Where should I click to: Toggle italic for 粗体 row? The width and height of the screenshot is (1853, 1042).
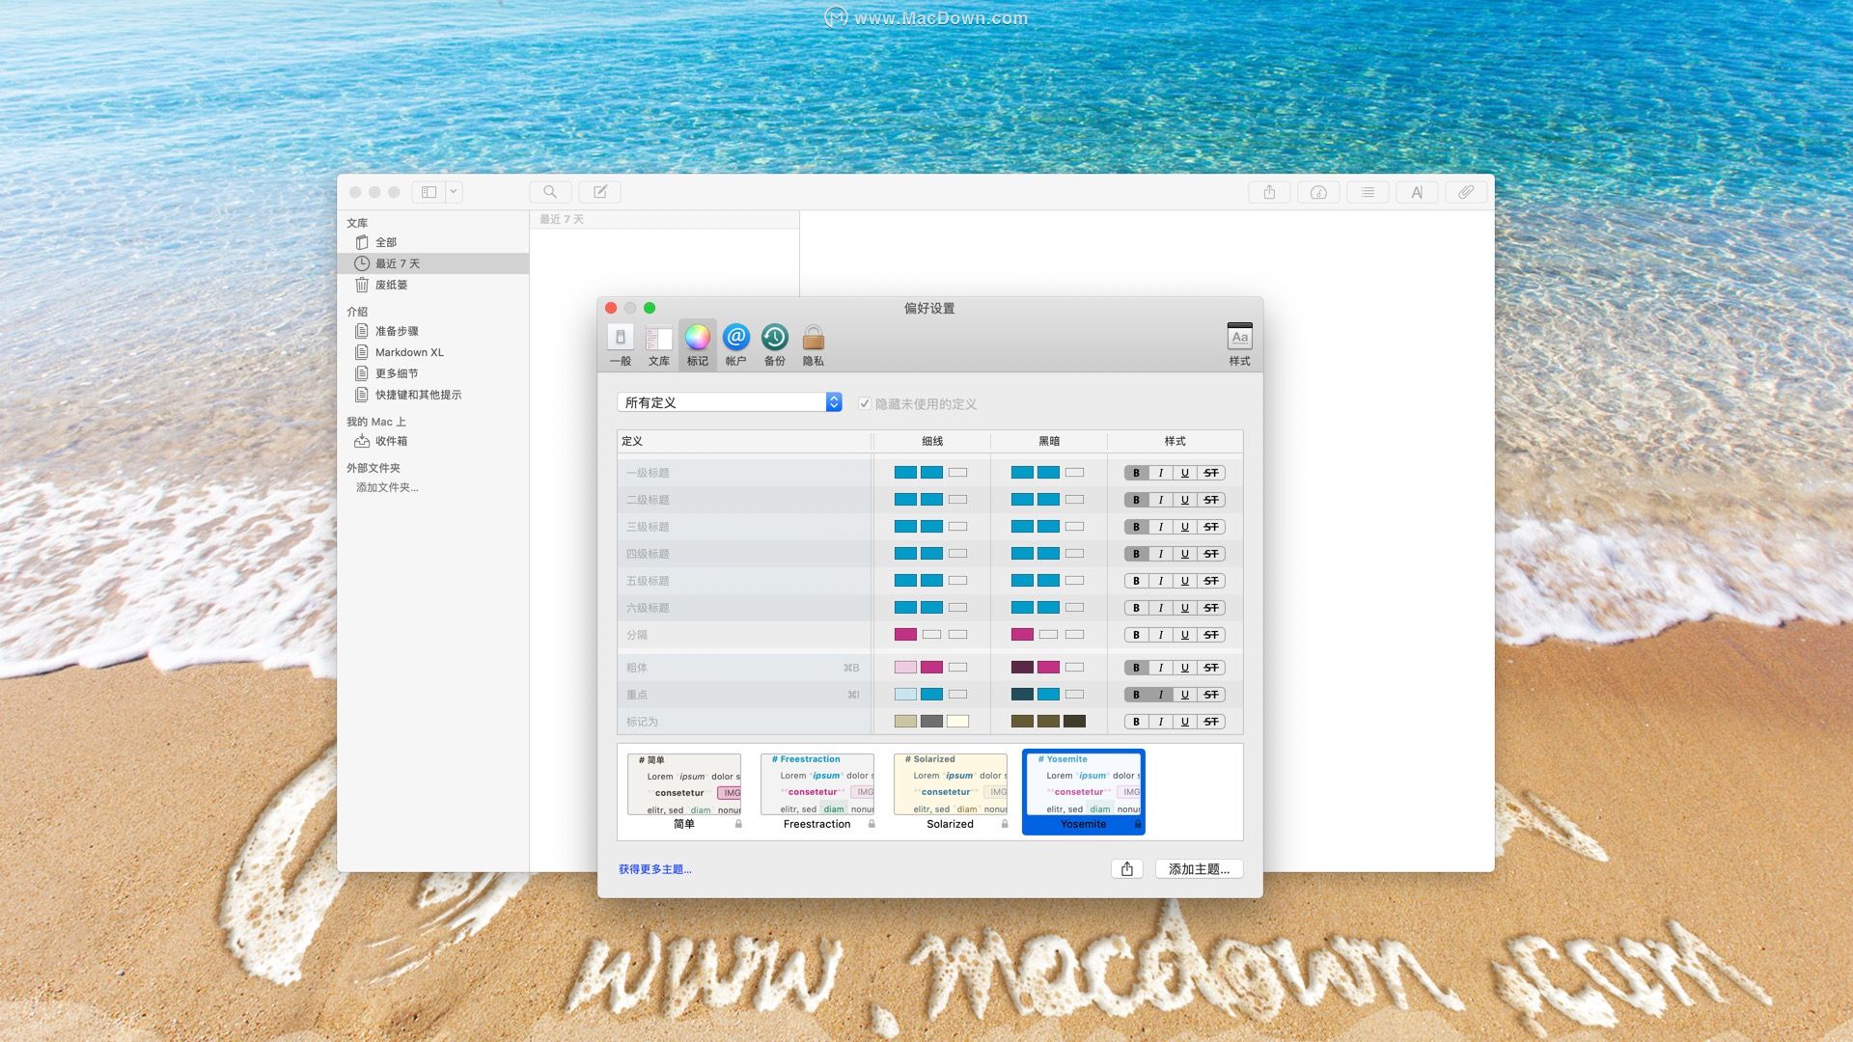(1161, 668)
